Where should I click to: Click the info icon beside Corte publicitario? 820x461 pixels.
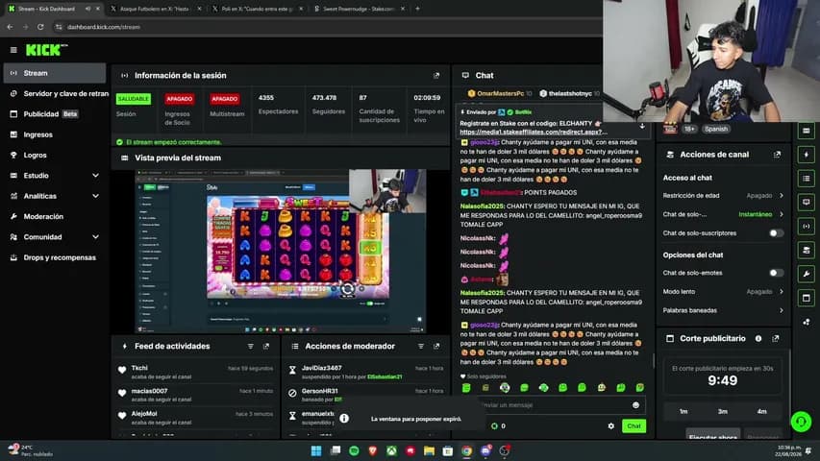(758, 339)
